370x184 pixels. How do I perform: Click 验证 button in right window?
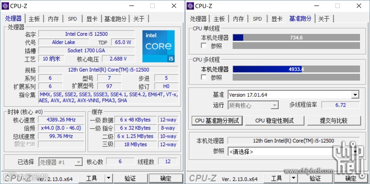coord(315,178)
